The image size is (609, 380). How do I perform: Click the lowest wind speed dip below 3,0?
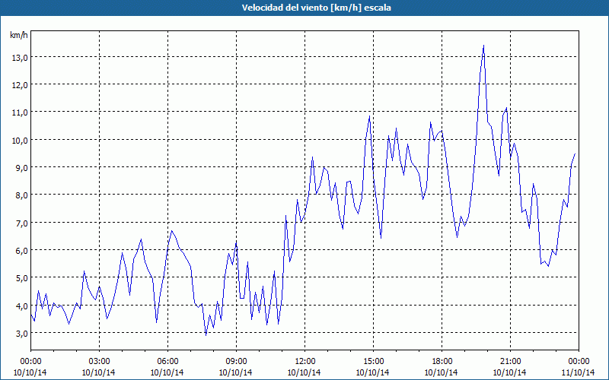[206, 334]
